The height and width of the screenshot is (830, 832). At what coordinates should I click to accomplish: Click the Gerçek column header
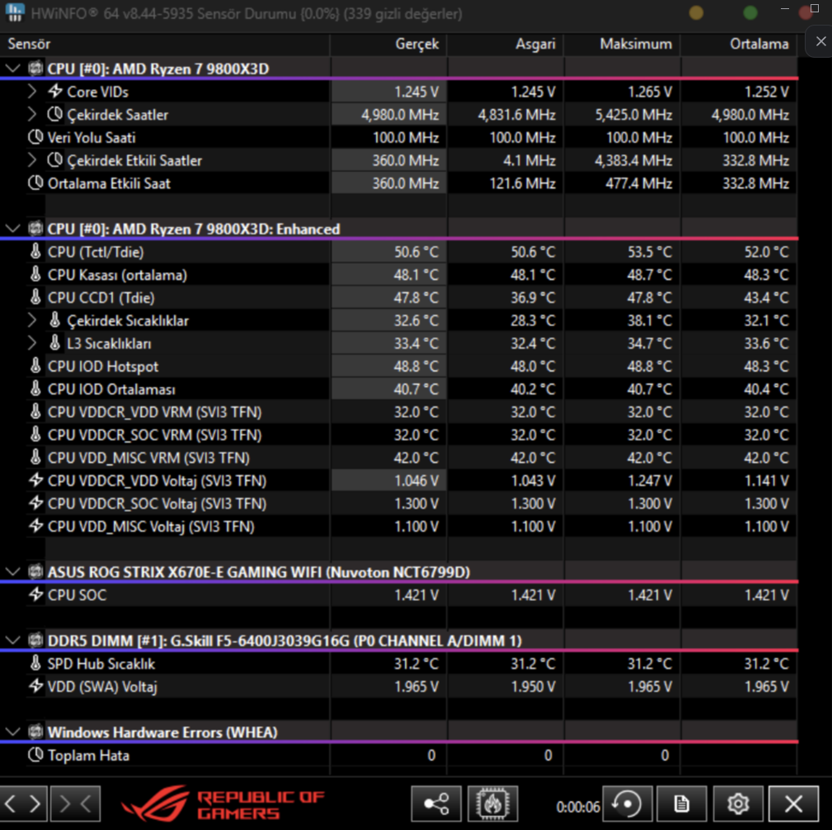(388, 44)
